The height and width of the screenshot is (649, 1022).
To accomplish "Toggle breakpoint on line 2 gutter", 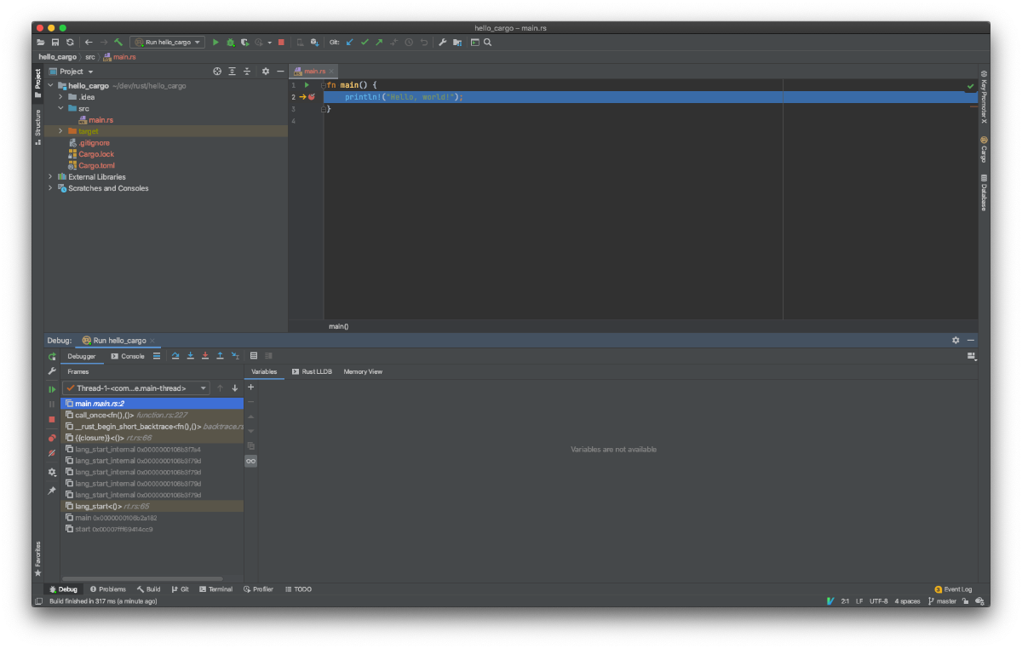I will pos(312,97).
